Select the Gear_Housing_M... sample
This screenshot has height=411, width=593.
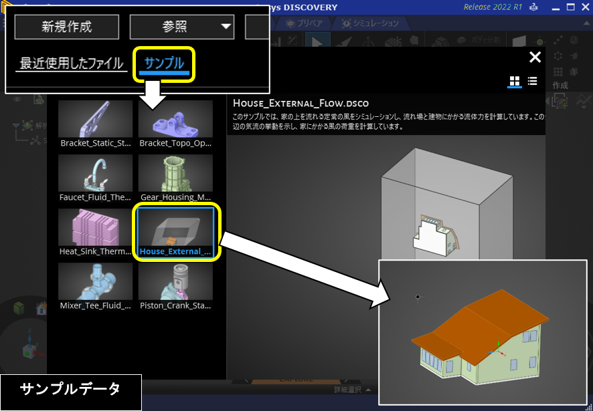click(175, 178)
